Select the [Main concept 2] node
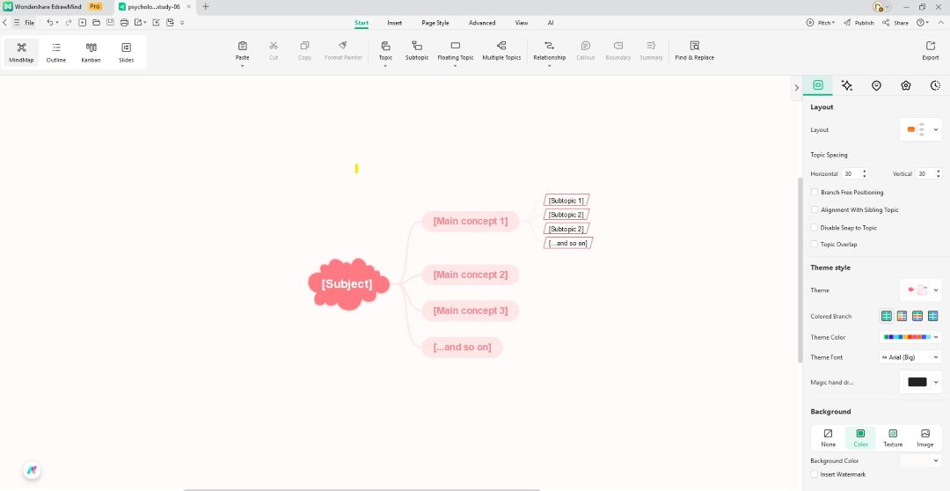 click(470, 275)
